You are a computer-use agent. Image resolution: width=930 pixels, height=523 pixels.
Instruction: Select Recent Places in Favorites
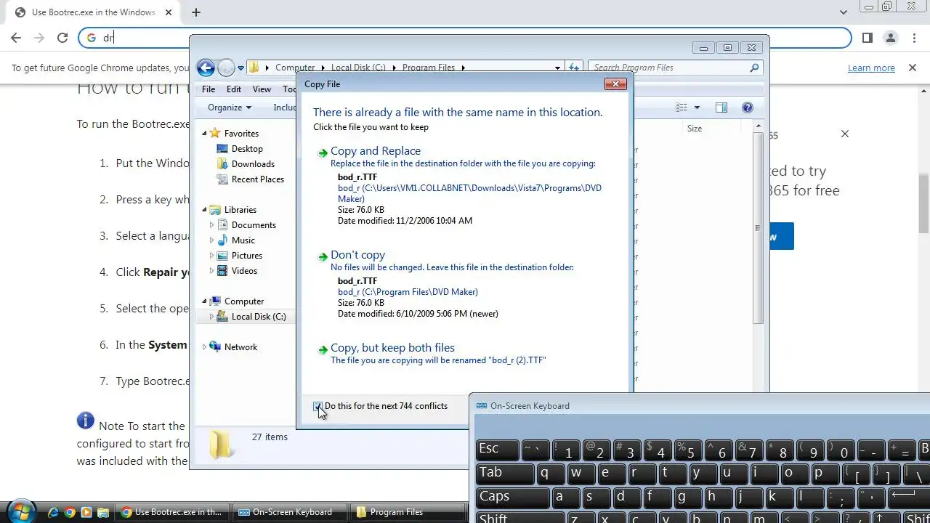(x=257, y=179)
